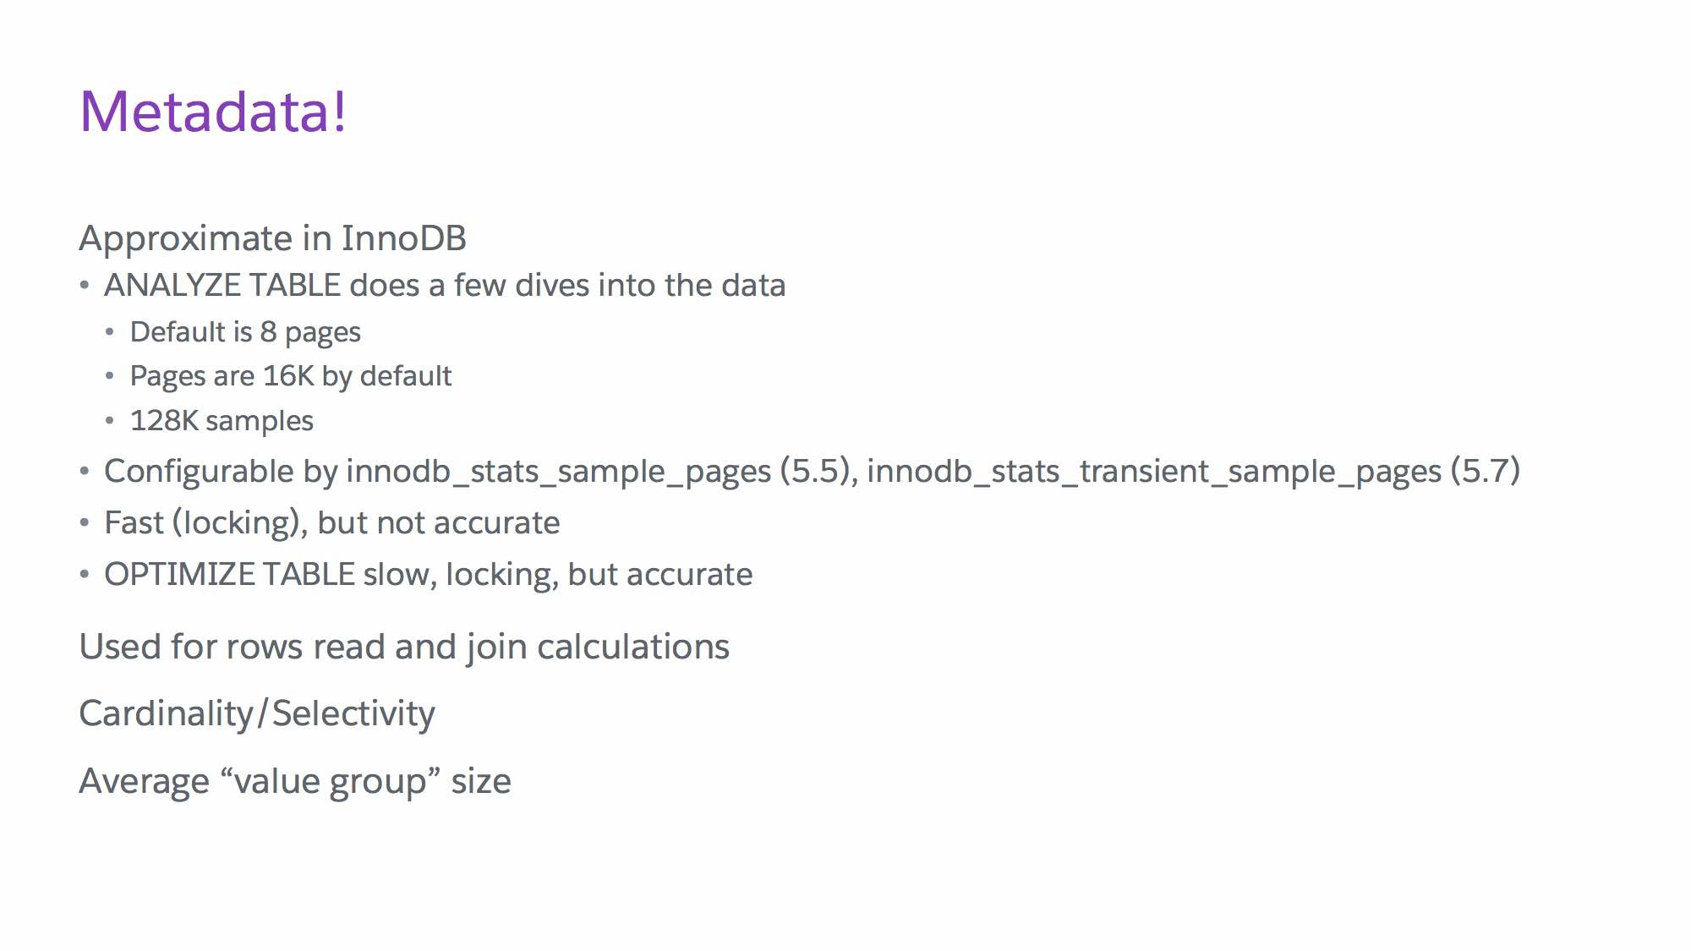Click the words dives into the data
This screenshot has height=951, width=1691.
coord(650,286)
